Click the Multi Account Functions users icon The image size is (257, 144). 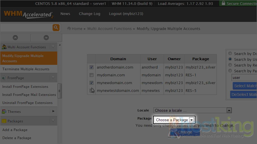click(4, 47)
